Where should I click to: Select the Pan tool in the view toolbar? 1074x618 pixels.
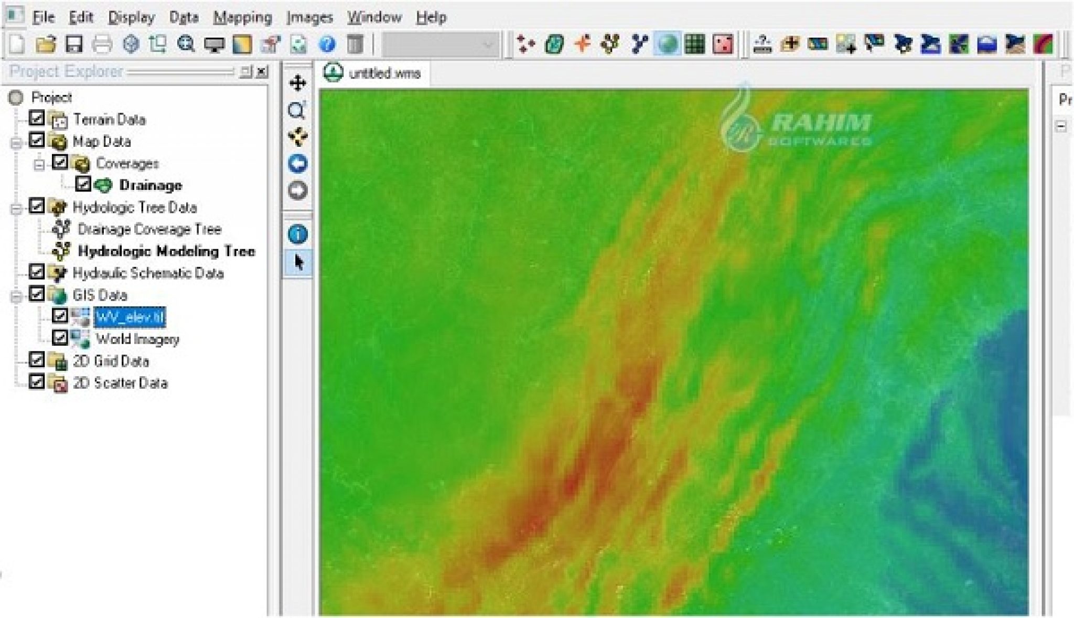pos(298,82)
